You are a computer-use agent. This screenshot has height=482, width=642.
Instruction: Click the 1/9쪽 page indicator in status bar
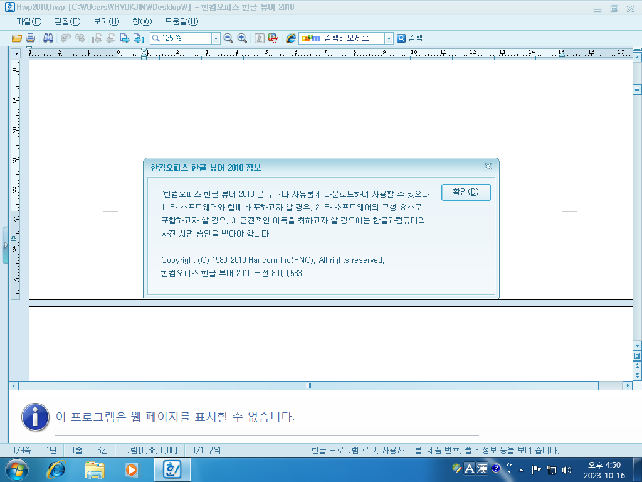22,450
